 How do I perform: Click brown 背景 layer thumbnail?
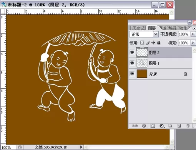tap(142, 74)
